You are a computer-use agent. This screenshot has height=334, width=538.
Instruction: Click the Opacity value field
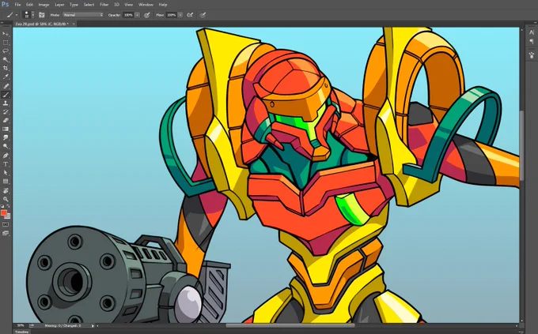[128, 15]
